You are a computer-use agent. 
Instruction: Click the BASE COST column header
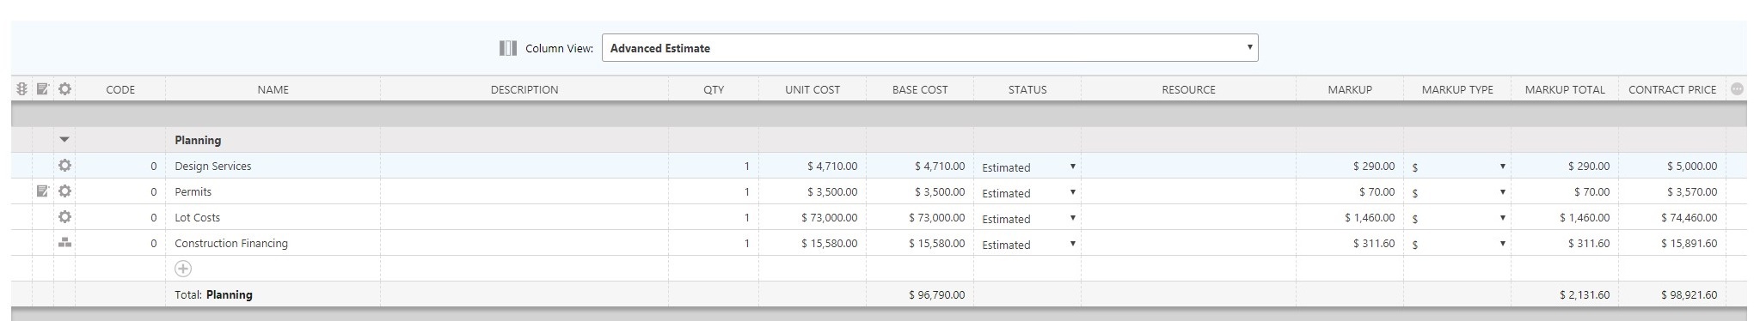click(x=920, y=89)
